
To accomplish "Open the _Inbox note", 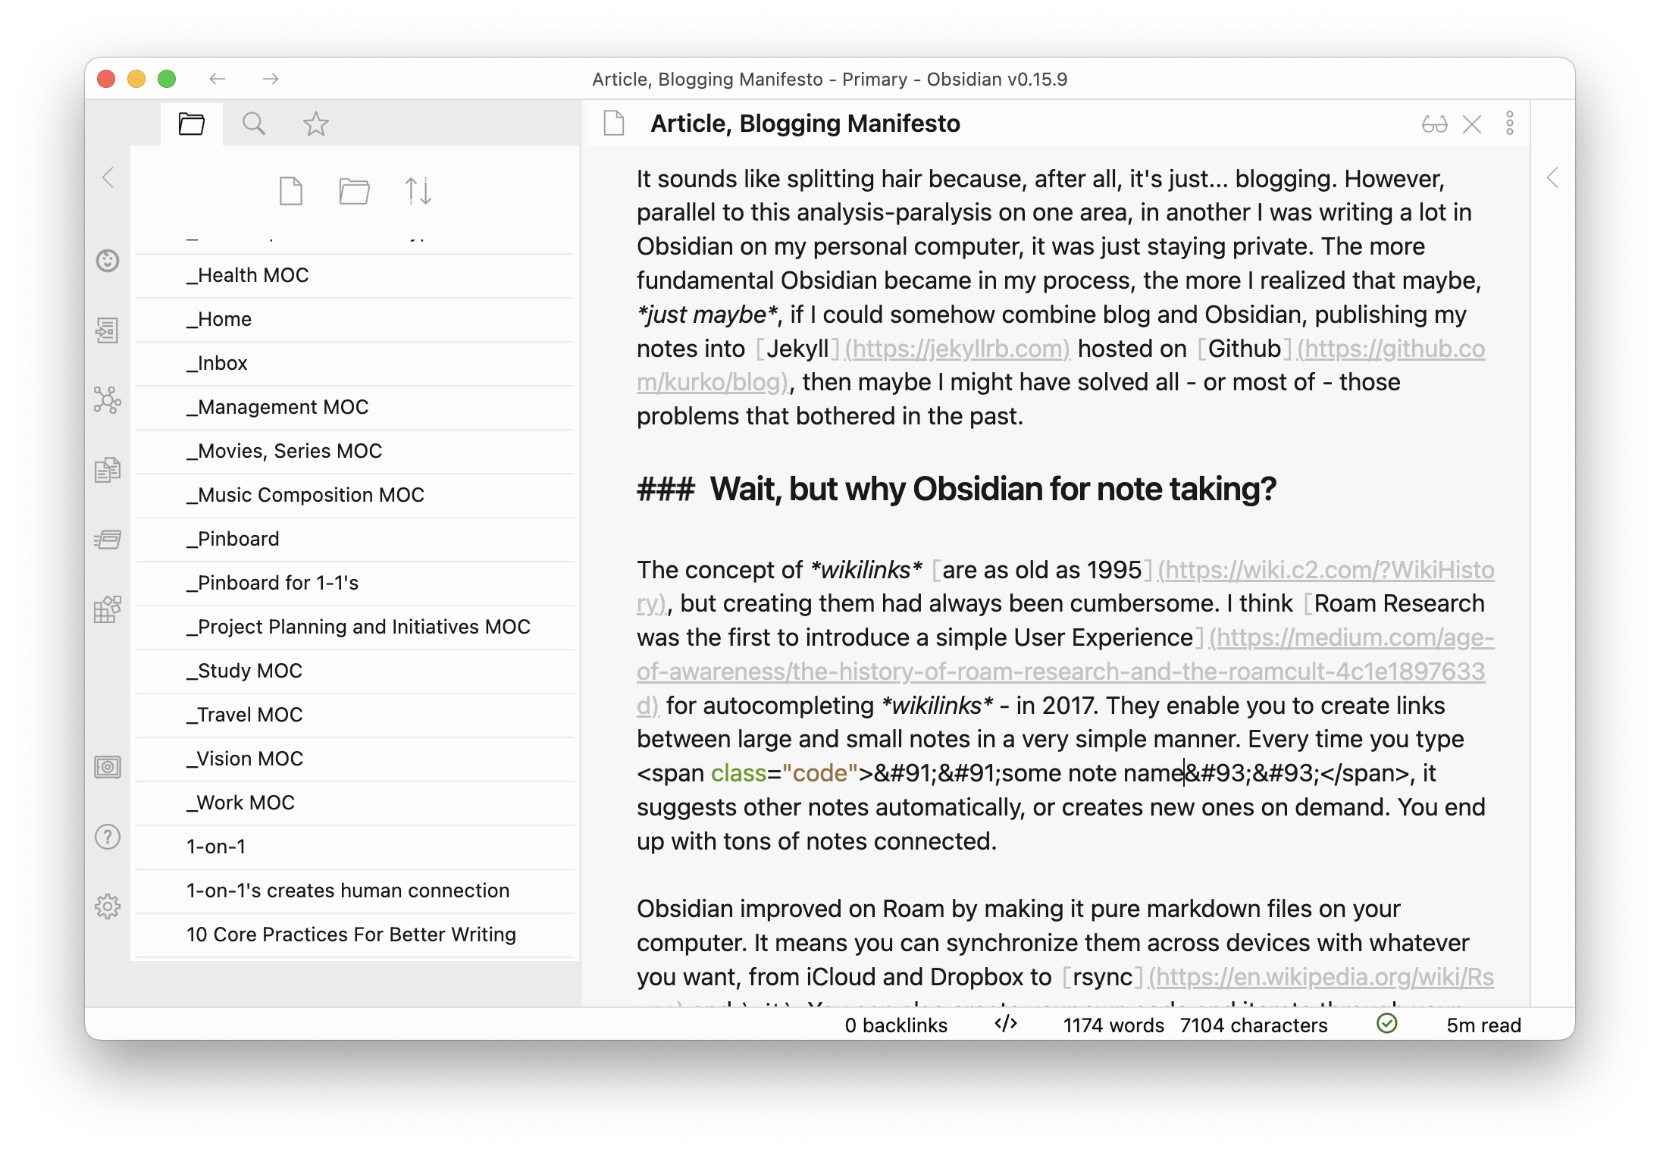I will pyautogui.click(x=355, y=363).
